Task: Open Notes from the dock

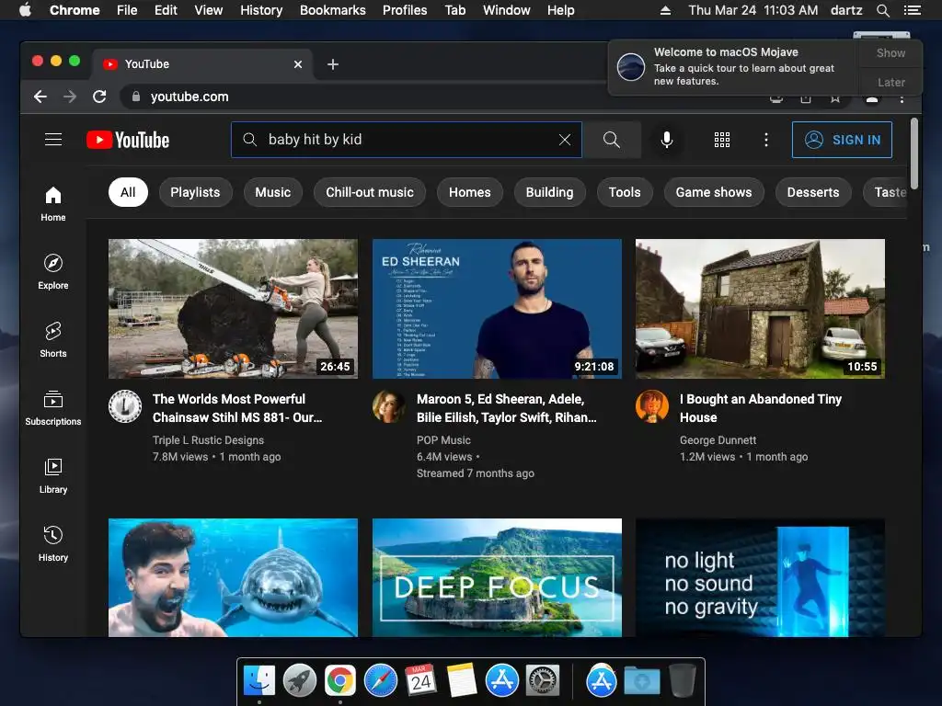Action: [462, 681]
